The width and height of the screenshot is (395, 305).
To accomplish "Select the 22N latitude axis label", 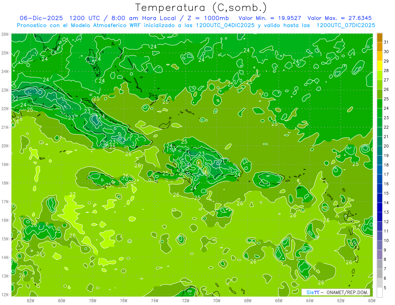I will pyautogui.click(x=5, y=109).
